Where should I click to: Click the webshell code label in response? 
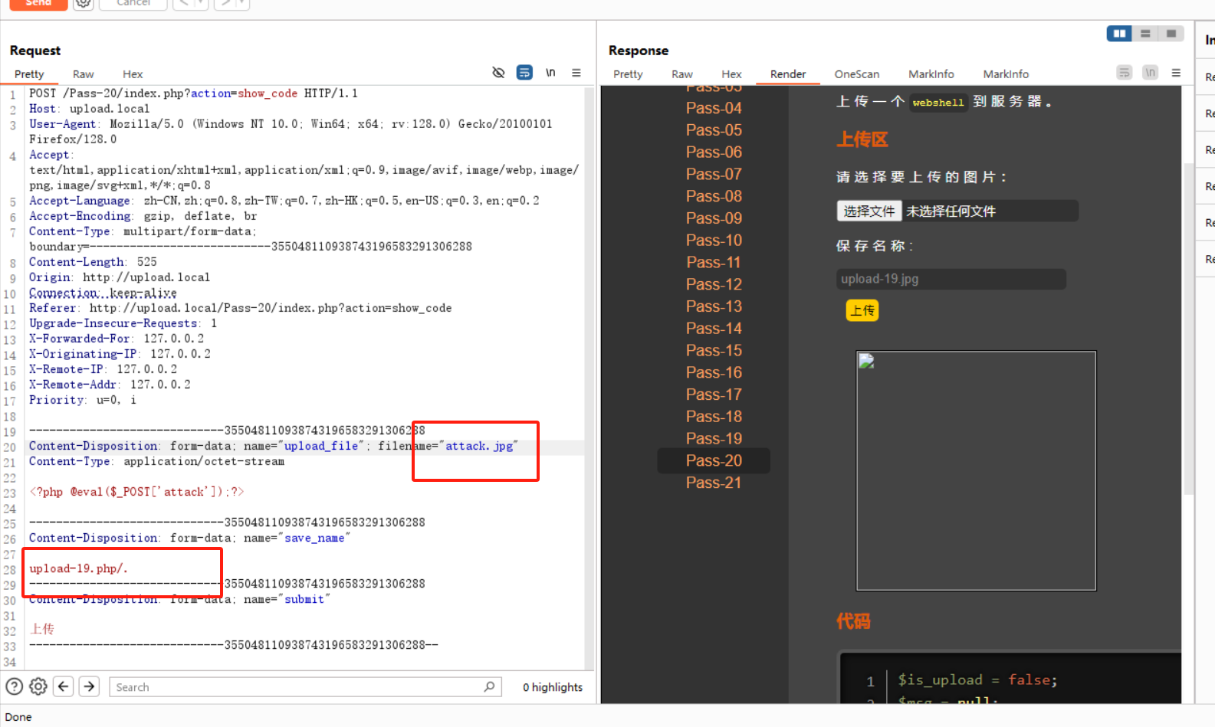pos(938,103)
